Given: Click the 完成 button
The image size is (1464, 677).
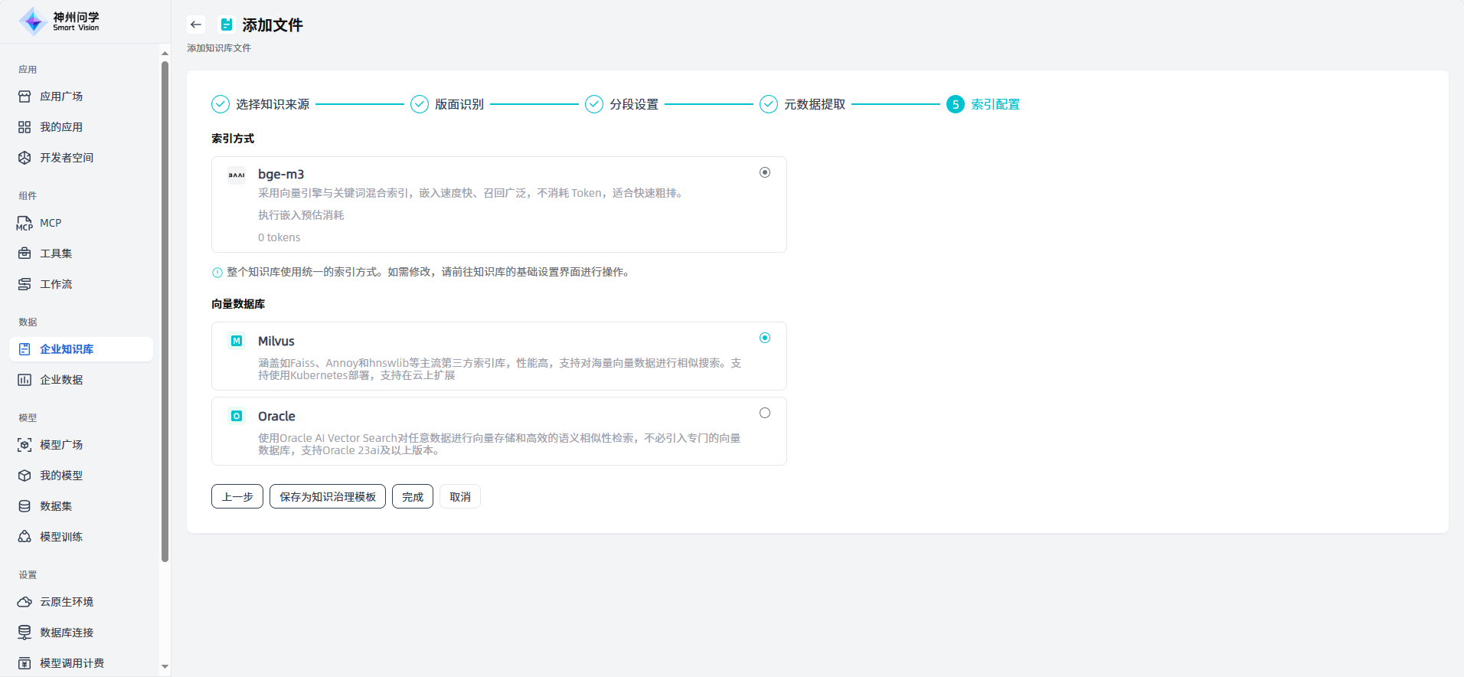Looking at the screenshot, I should pos(413,496).
